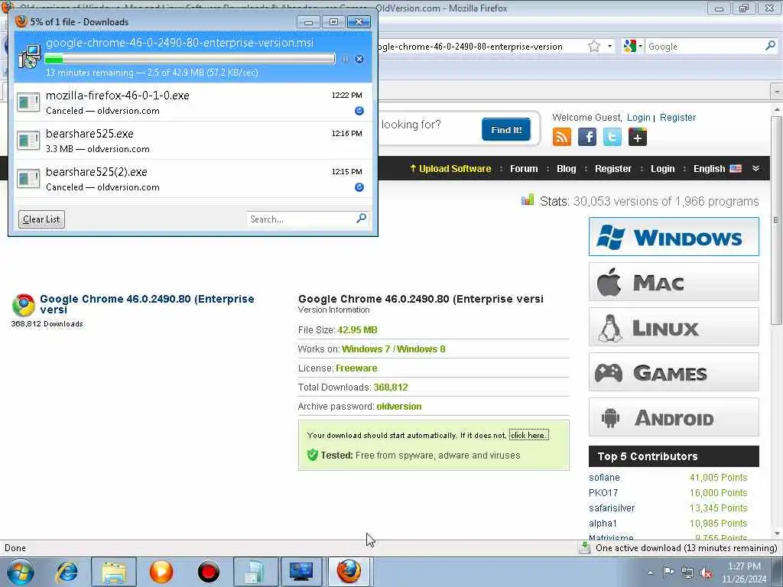Open the Facebook icon
783x587 pixels.
point(587,136)
